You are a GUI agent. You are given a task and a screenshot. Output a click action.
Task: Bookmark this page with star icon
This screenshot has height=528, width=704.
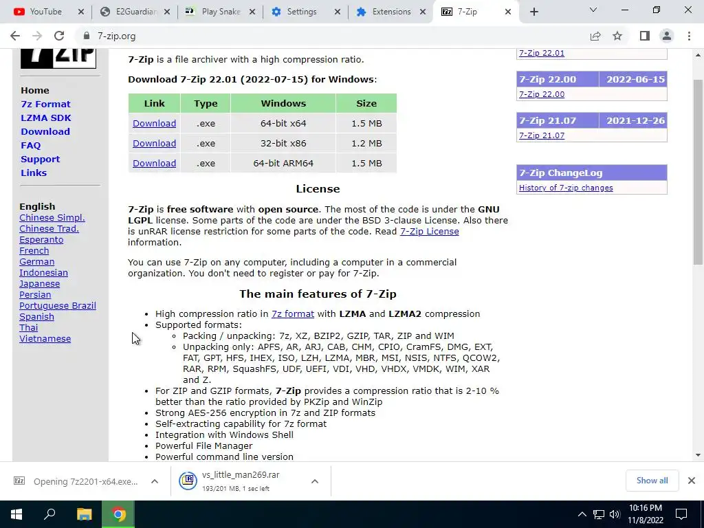(617, 36)
